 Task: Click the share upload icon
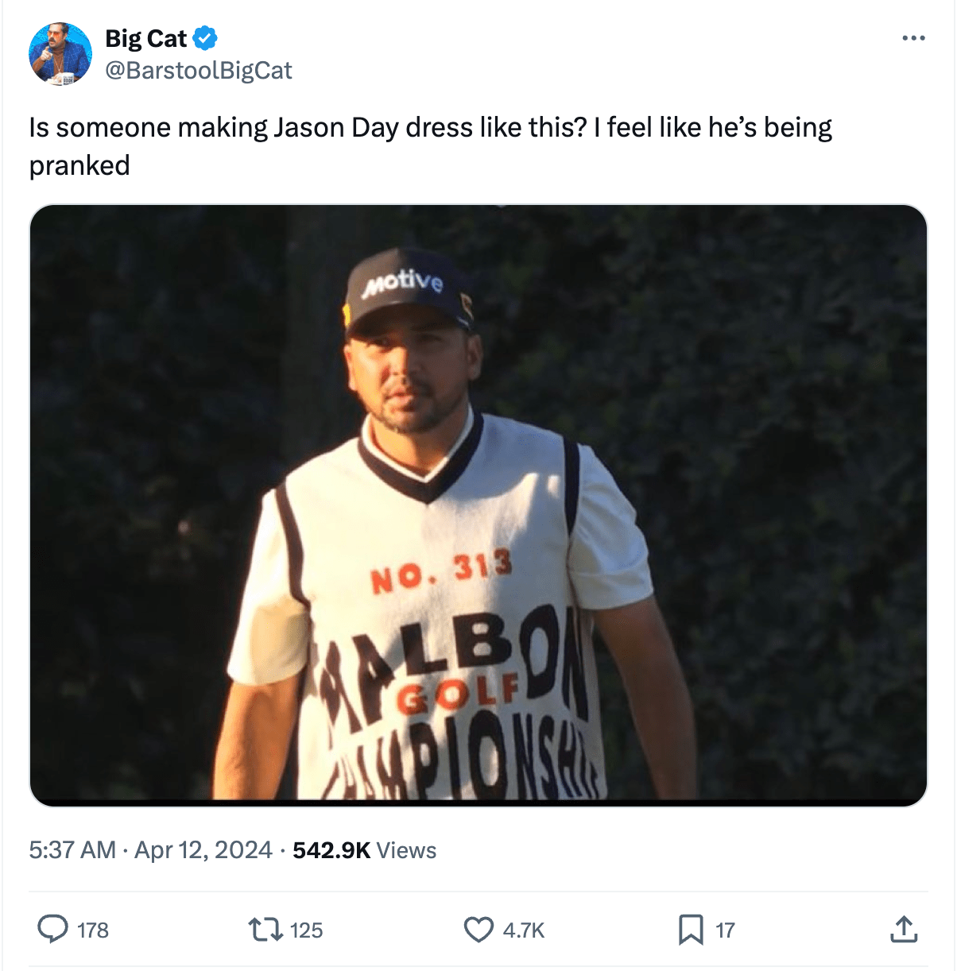[905, 928]
